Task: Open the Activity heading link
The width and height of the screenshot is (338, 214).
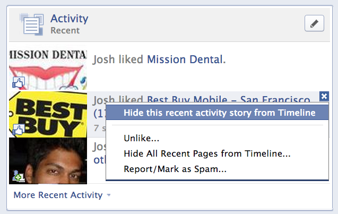Action: [69, 19]
